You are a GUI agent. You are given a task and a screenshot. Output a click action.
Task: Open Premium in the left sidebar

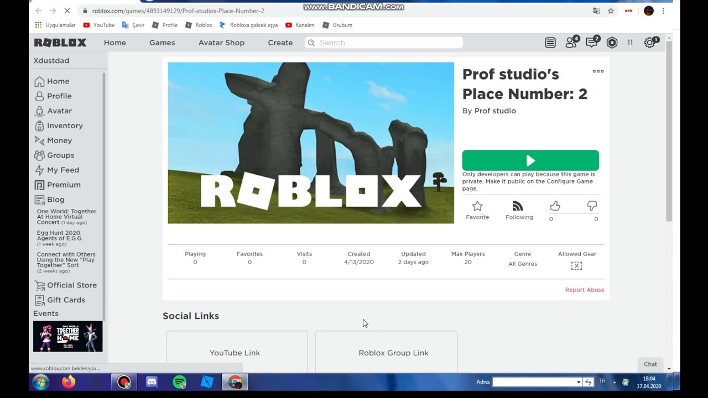(x=58, y=185)
